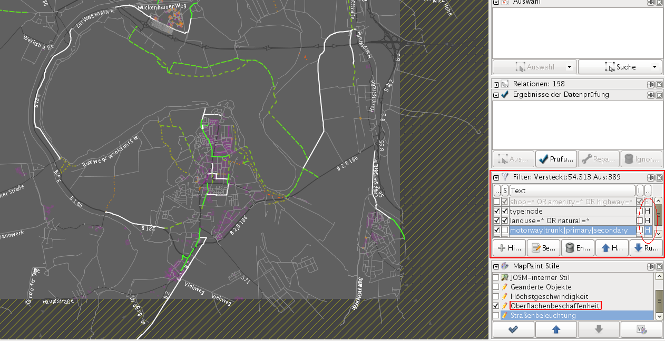Screen dimensions: 665x341
Task: Collapse the MapPaint Stile panel
Action: [496, 266]
